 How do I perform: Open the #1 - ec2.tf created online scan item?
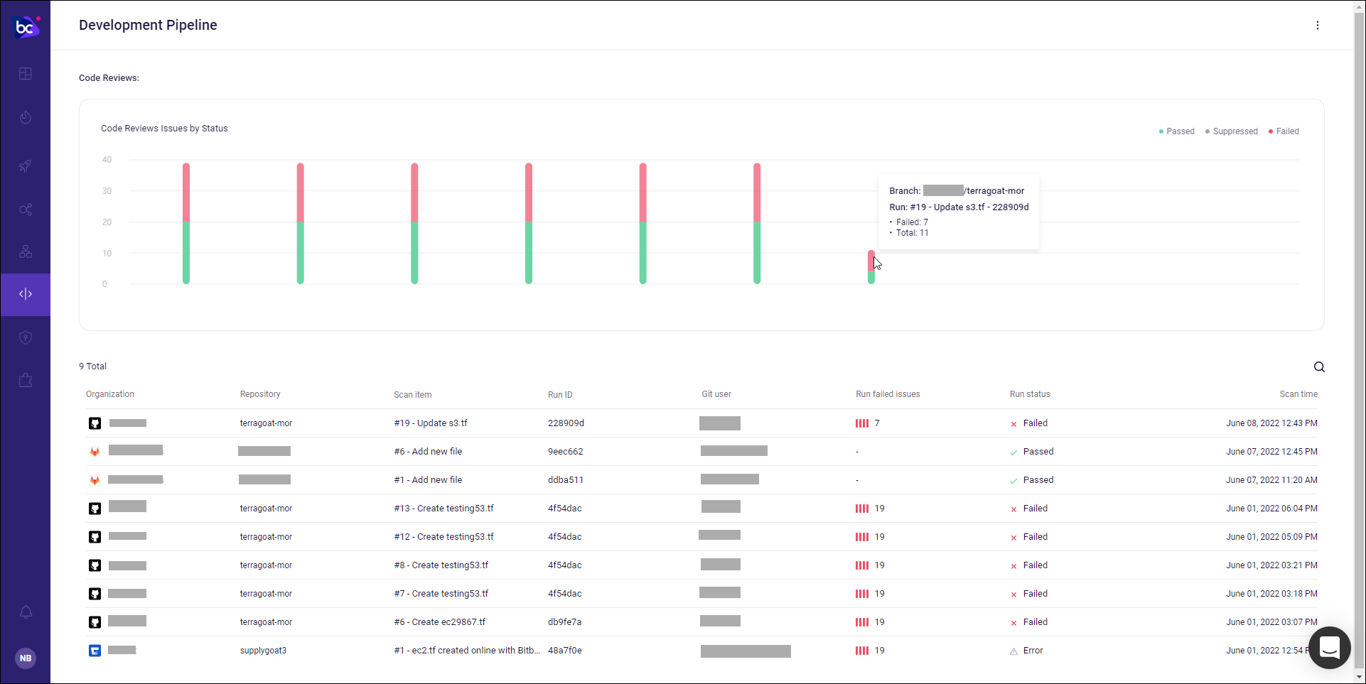click(x=467, y=651)
